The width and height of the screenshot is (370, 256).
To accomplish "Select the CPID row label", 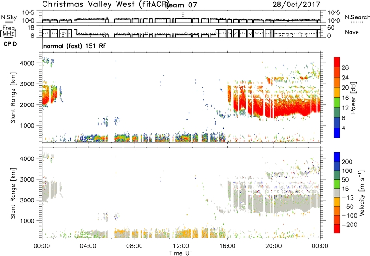I will click(x=10, y=44).
